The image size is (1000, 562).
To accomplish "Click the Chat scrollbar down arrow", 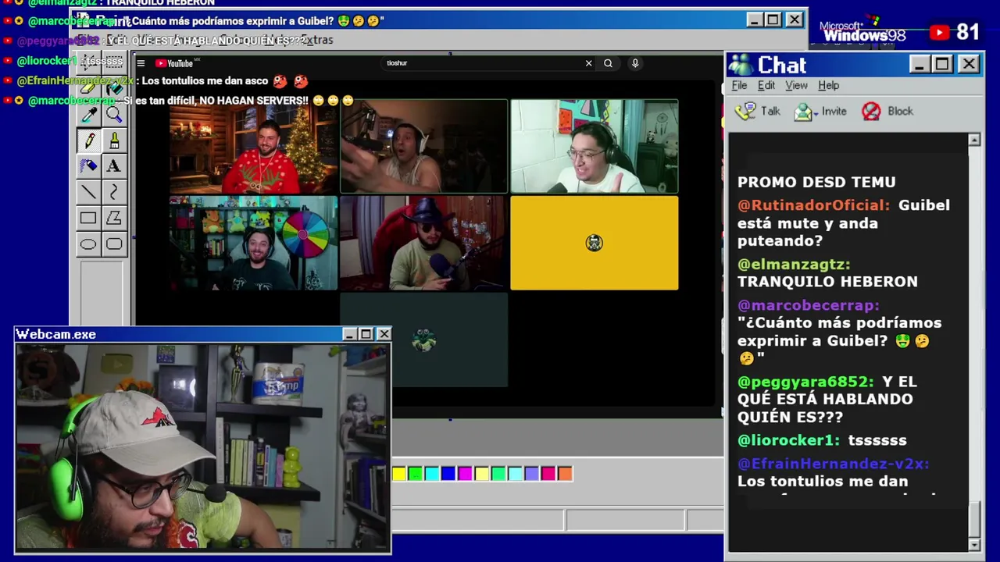I will (x=974, y=545).
